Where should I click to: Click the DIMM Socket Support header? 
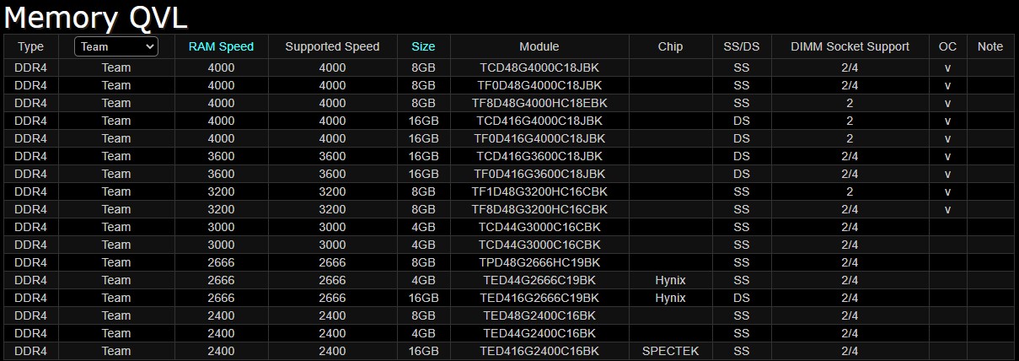(x=850, y=47)
